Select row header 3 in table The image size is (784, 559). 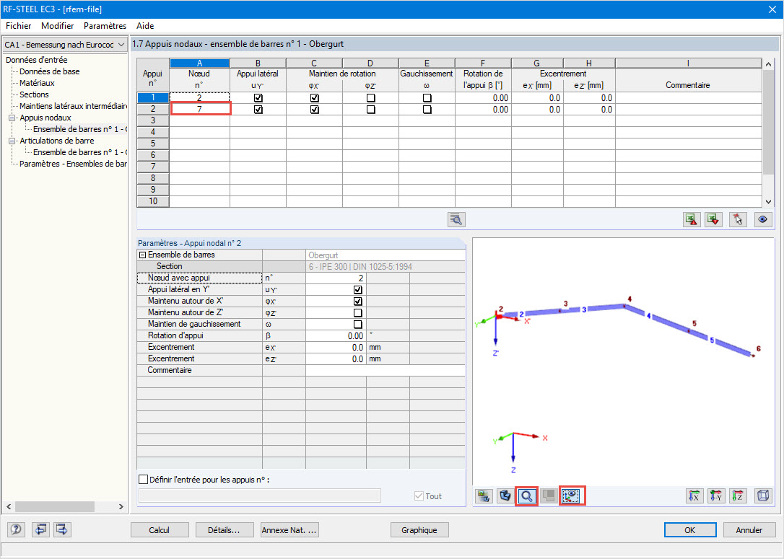[153, 120]
